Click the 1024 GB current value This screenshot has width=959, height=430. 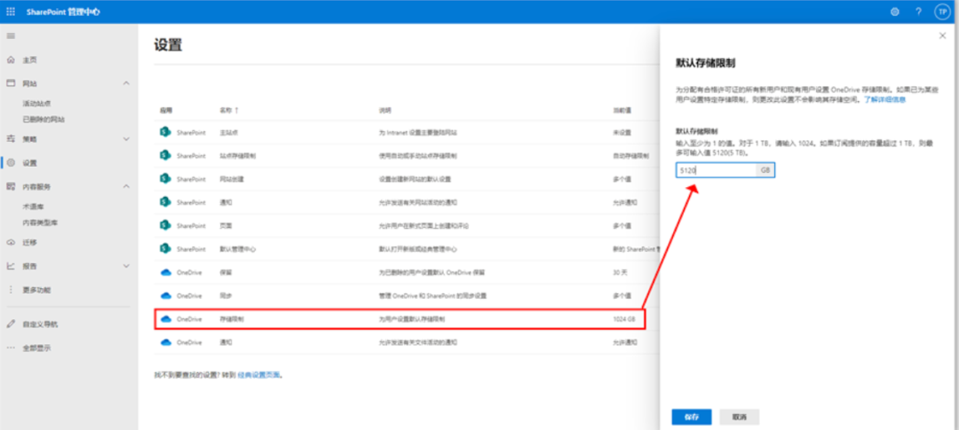[x=624, y=319]
